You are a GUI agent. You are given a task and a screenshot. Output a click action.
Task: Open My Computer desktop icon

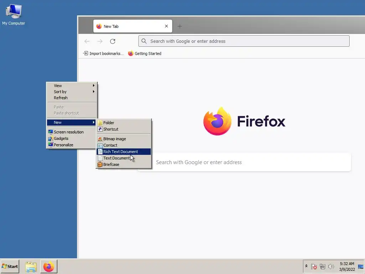pyautogui.click(x=14, y=14)
